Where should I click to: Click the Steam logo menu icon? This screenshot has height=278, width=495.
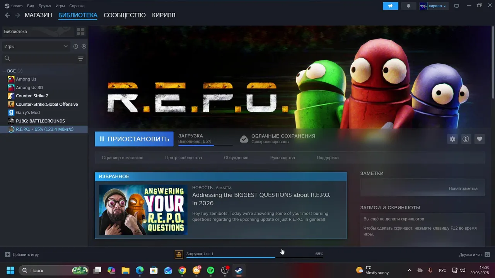tap(7, 6)
